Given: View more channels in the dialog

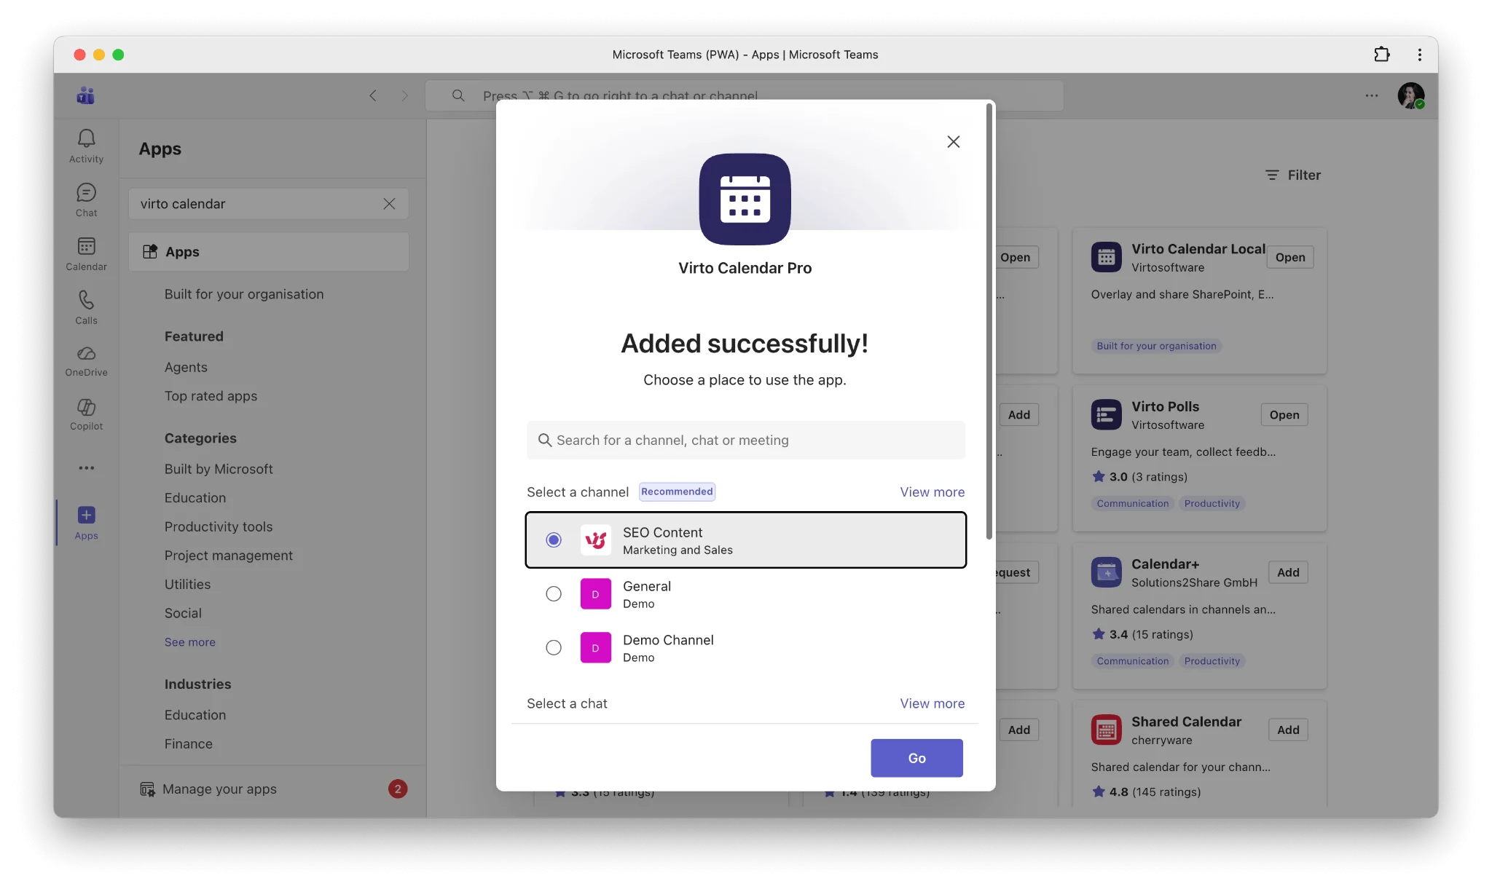Looking at the screenshot, I should coord(932,492).
